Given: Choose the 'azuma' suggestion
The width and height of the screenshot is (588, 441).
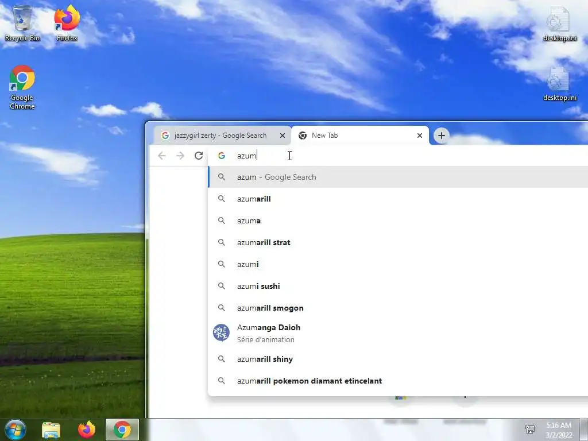Looking at the screenshot, I should click(398, 220).
